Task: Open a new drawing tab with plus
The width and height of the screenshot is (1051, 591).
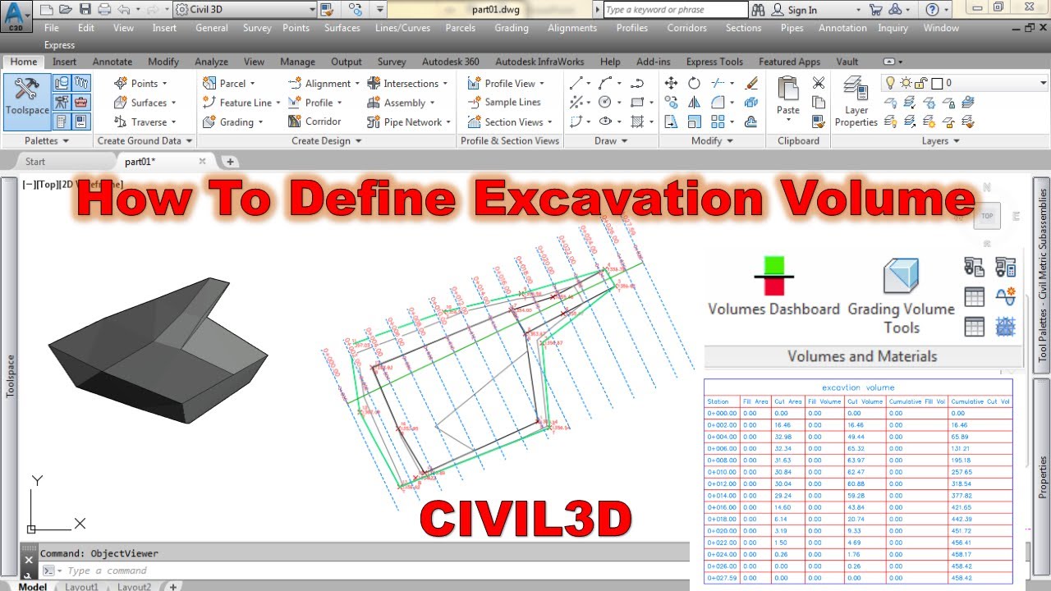Action: [231, 162]
